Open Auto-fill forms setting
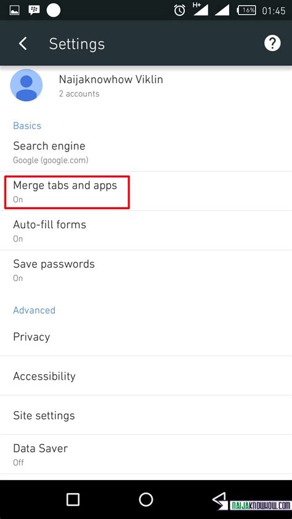 [146, 231]
